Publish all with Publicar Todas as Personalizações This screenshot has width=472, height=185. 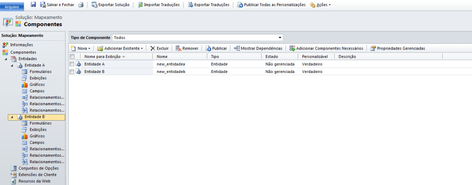pyautogui.click(x=272, y=5)
